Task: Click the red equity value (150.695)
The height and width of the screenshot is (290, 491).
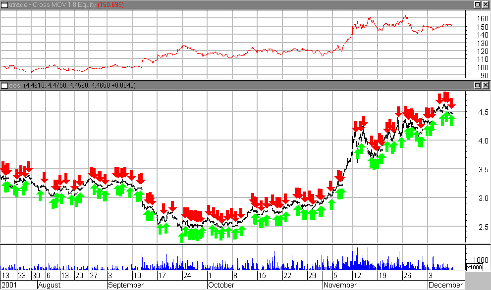Action: [x=111, y=4]
